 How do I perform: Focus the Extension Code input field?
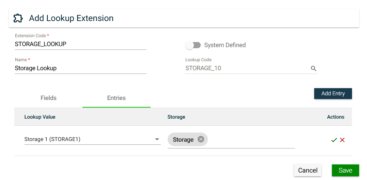point(80,44)
